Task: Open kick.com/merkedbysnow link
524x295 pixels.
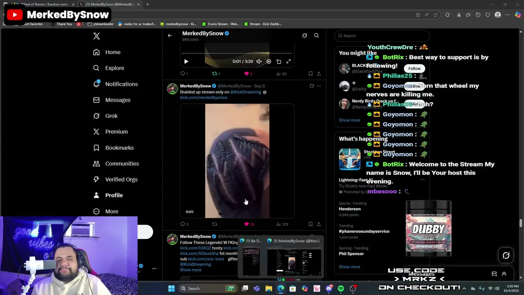Action: [x=203, y=98]
